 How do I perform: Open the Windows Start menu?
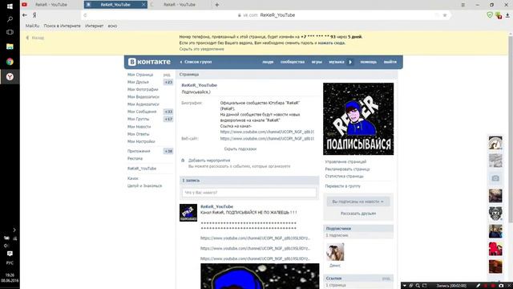pyautogui.click(x=10, y=6)
